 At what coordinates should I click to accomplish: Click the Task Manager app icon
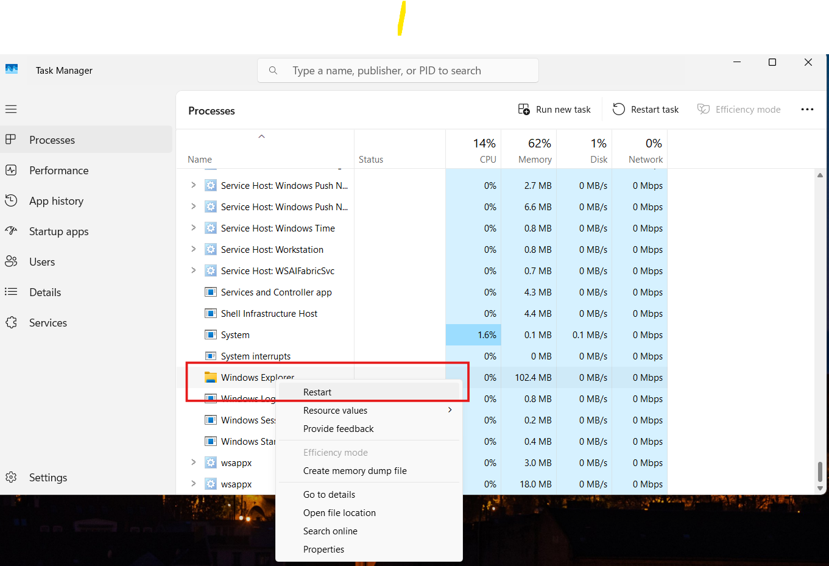[x=12, y=69]
